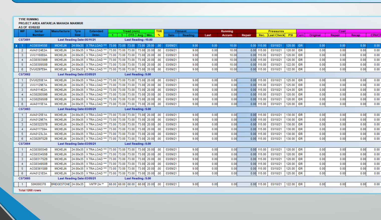Viewport: 381px width, 220px height.
Task: Click serial cell AVA0115E1A
Action: click(38, 104)
